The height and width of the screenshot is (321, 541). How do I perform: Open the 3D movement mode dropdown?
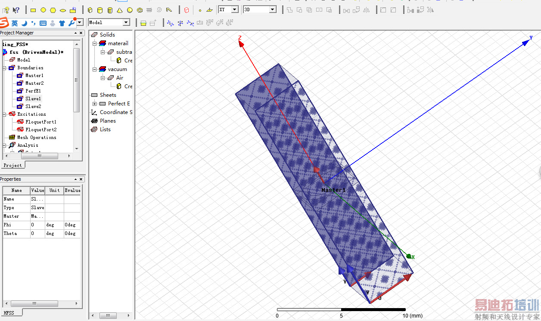273,9
